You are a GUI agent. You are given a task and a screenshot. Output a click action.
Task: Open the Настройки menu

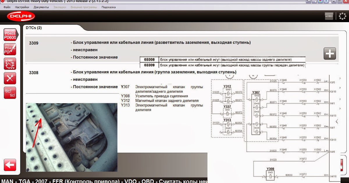(22, 7)
